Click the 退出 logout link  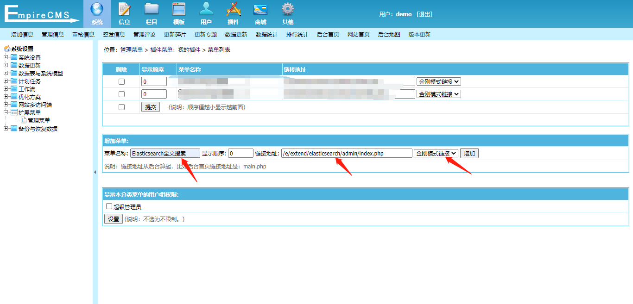(x=425, y=14)
